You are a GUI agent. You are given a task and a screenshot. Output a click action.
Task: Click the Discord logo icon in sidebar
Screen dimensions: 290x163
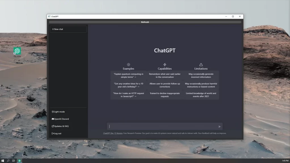pyautogui.click(x=53, y=119)
